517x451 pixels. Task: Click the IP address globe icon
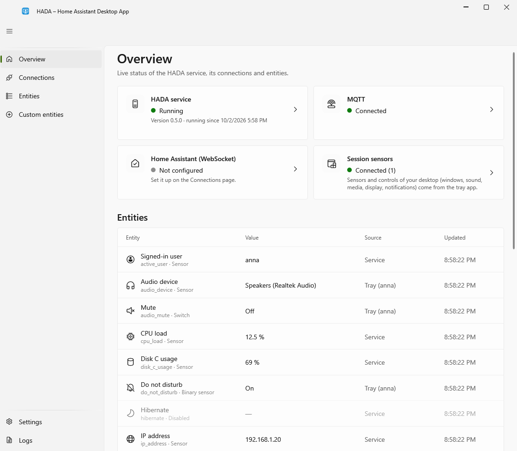coord(131,439)
